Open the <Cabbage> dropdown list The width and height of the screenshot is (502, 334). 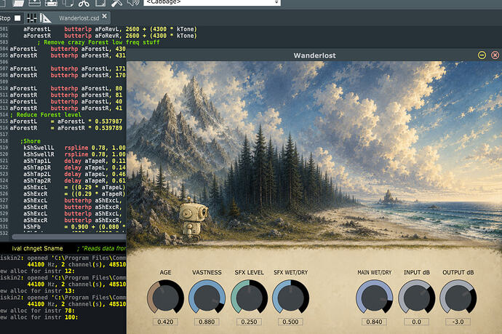(212, 3)
